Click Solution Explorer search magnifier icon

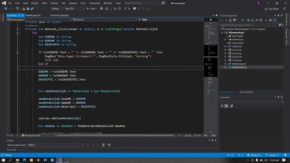[280, 25]
